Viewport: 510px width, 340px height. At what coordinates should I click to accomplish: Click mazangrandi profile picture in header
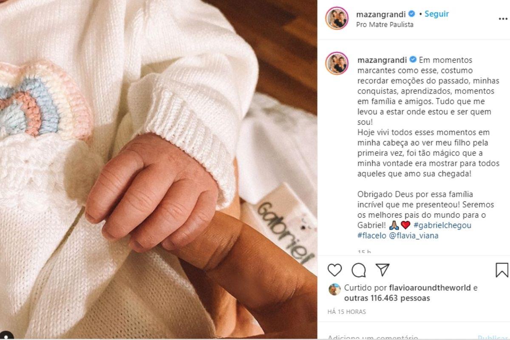[337, 18]
